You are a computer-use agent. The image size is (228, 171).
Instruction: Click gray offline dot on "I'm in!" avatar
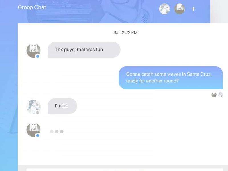(38, 113)
